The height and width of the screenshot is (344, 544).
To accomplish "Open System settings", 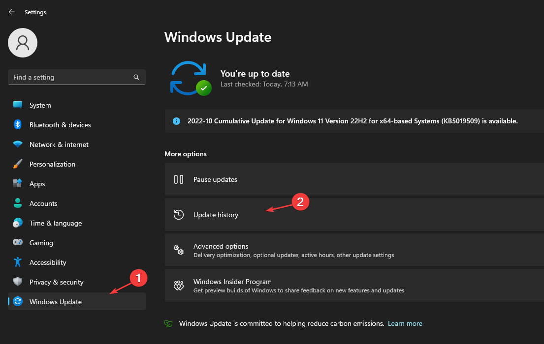I will [x=77, y=105].
